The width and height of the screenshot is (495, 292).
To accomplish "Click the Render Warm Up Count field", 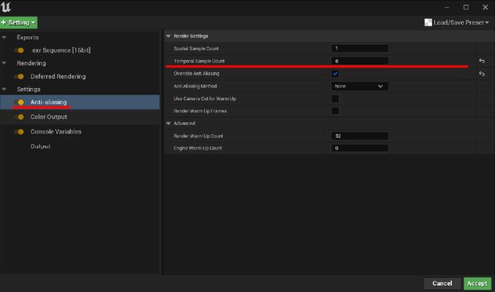I will (x=360, y=136).
